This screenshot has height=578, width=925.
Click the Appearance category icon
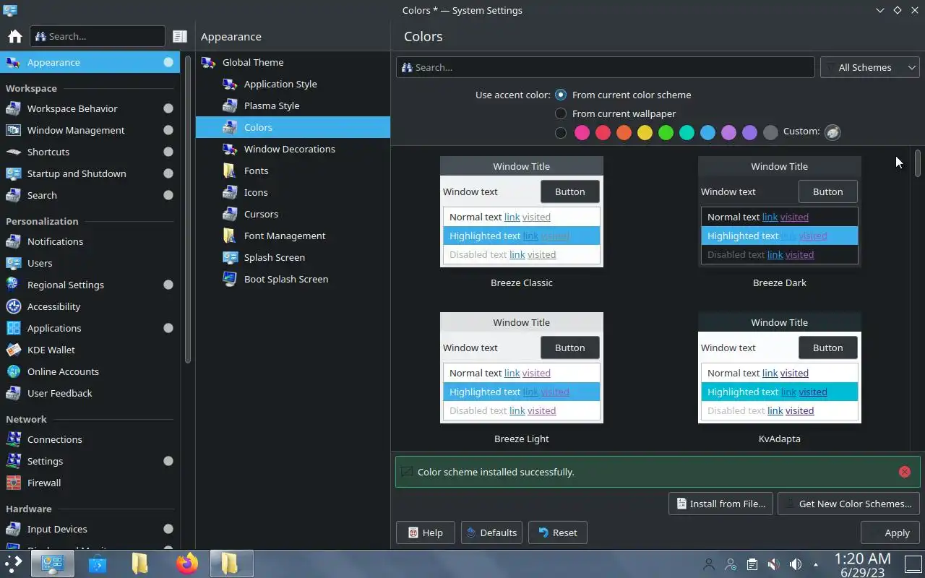tap(13, 62)
